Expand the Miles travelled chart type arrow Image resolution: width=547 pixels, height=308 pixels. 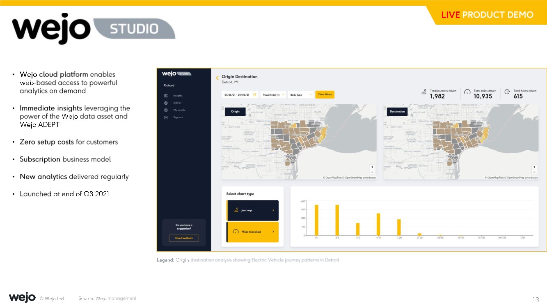pos(273,232)
